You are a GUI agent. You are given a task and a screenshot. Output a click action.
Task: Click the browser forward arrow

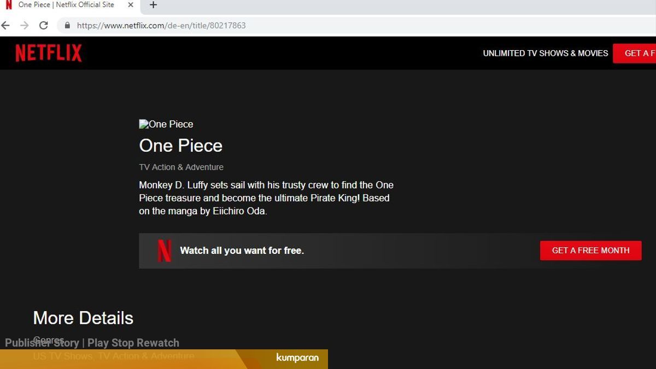pos(24,25)
